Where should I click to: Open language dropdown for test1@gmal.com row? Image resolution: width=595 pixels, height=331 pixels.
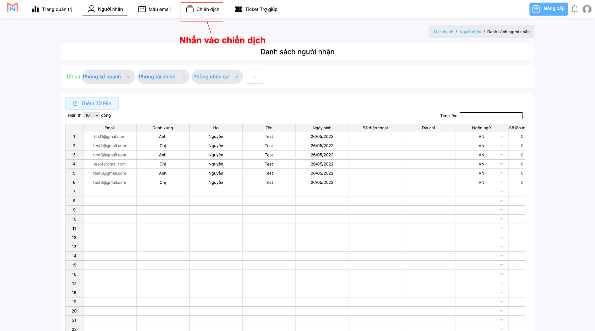(x=501, y=137)
